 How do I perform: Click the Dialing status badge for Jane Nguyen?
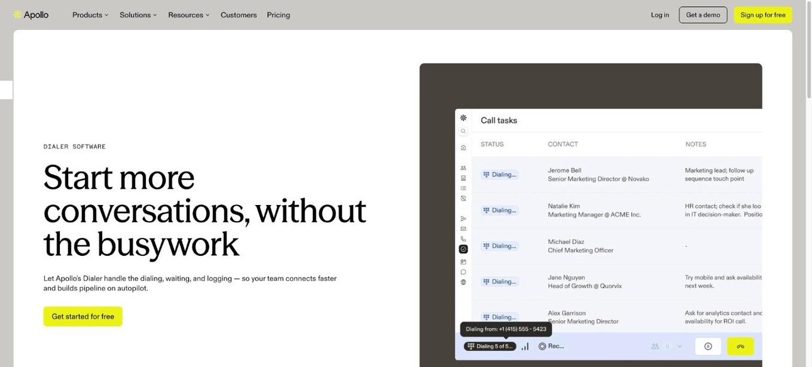(500, 282)
